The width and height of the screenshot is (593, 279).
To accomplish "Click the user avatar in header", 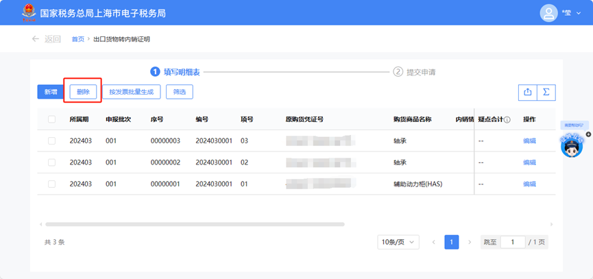I will tap(548, 13).
